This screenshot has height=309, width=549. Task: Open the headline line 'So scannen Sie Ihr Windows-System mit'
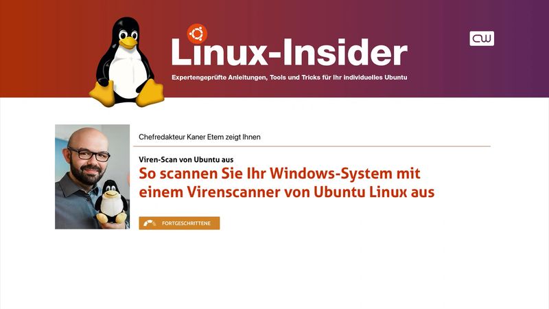click(x=279, y=174)
